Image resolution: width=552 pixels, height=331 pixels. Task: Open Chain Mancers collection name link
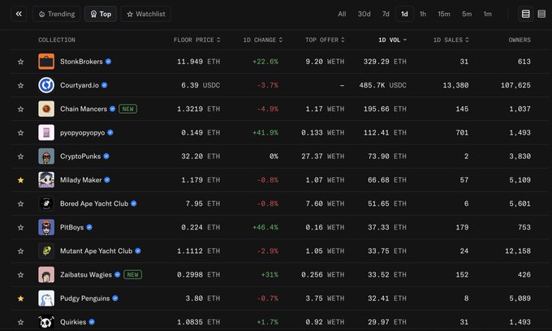point(84,109)
